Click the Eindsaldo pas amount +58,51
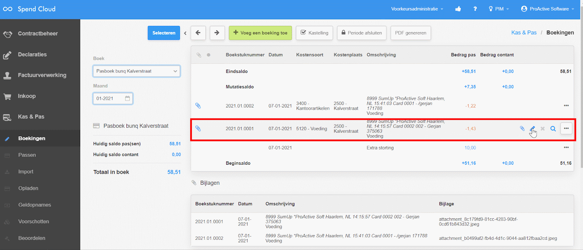Screen dimensions: 583x250 pyautogui.click(x=469, y=71)
